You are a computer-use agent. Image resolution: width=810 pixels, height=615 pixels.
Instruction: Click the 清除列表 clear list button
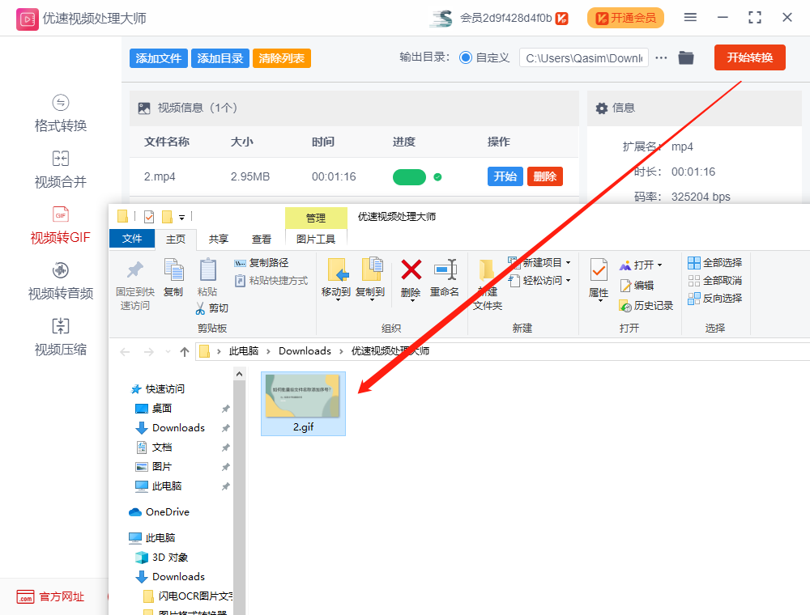tap(282, 58)
